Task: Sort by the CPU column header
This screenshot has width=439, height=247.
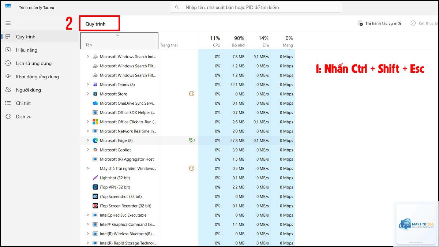Action: [210, 41]
